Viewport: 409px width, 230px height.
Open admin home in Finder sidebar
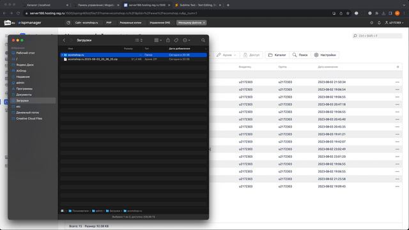coord(20,82)
